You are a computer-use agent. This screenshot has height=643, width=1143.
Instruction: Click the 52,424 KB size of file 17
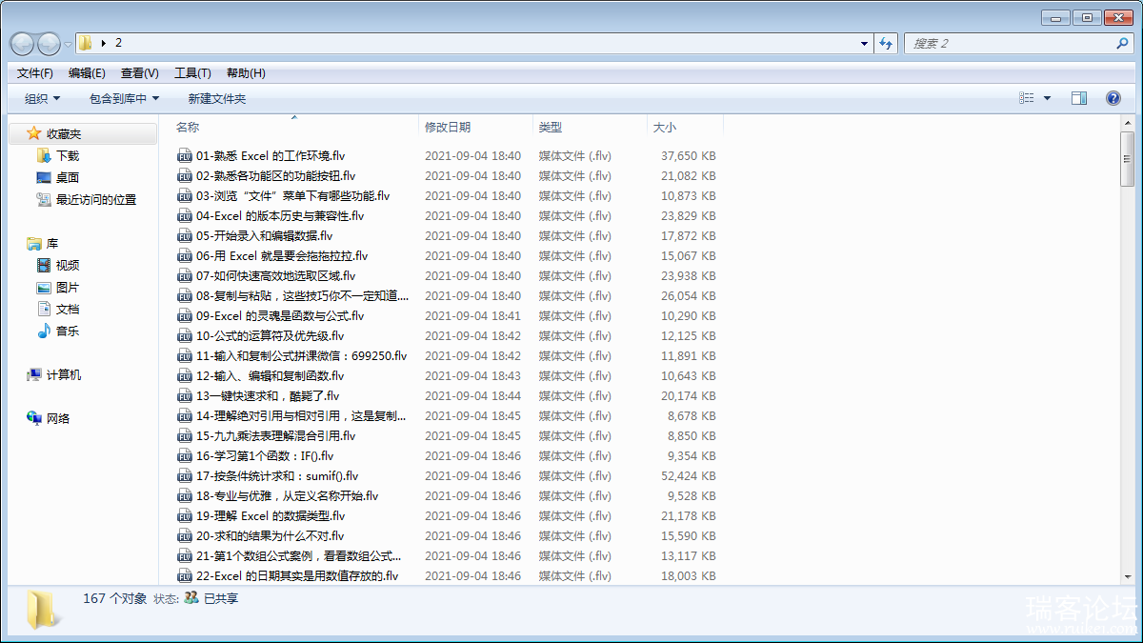pyautogui.click(x=688, y=476)
